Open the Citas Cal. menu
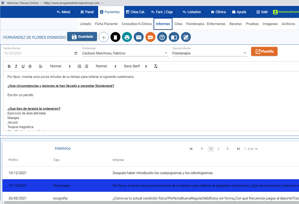The image size is (299, 204). coord(135,12)
